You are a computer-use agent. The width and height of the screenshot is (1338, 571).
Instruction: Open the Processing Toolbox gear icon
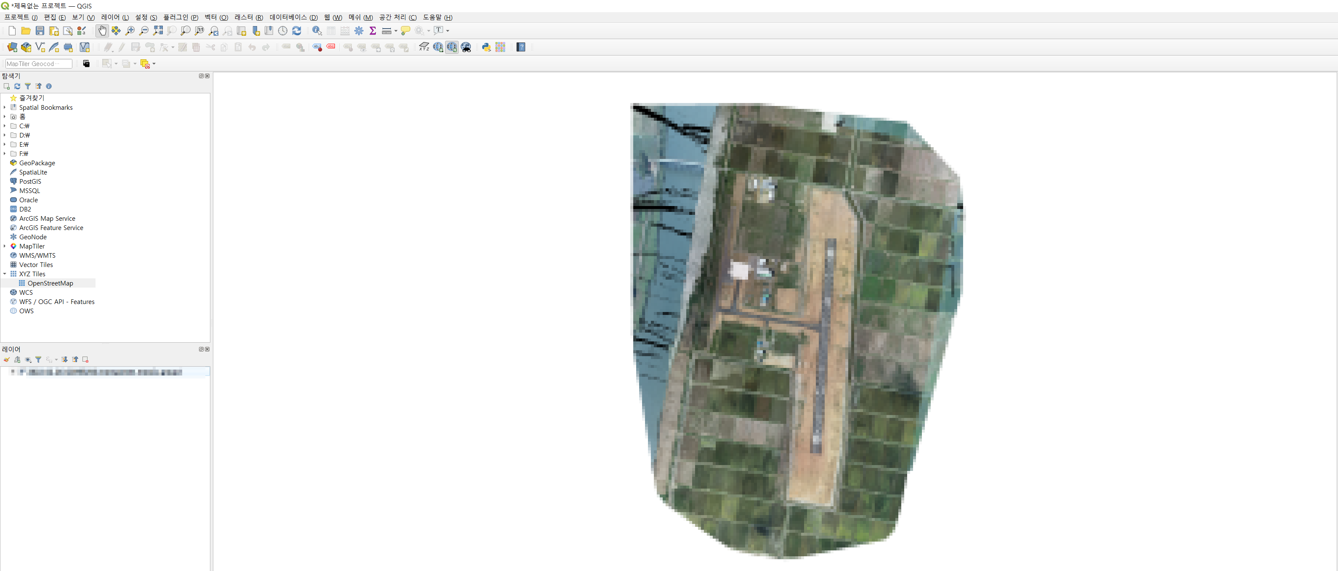click(x=359, y=31)
